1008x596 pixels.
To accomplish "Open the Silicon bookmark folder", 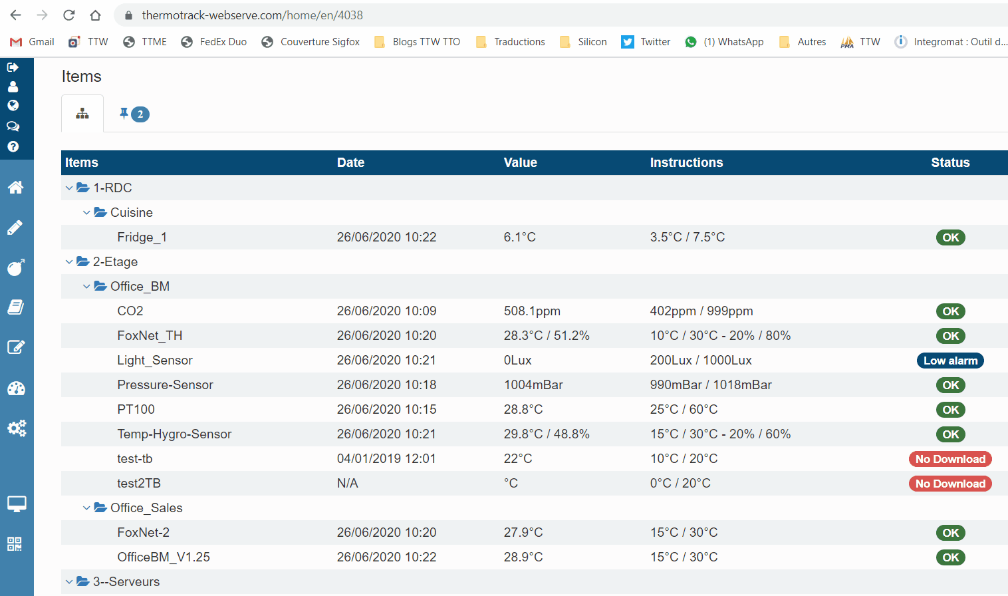I will tap(583, 42).
